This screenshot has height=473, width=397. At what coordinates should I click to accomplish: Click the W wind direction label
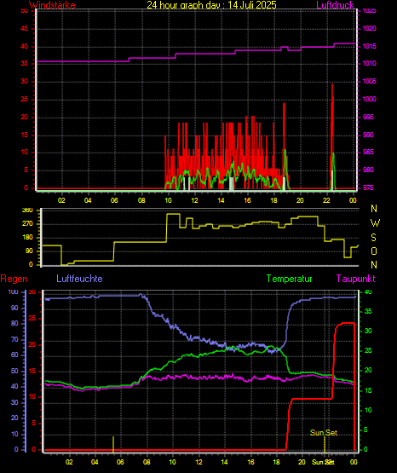(375, 223)
